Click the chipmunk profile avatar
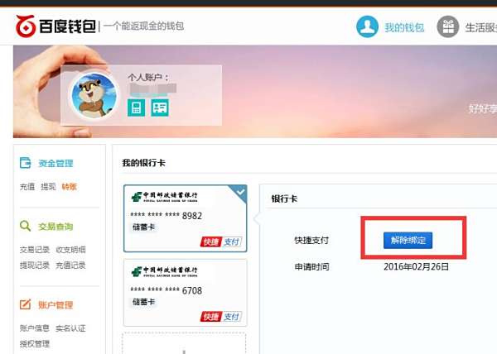This screenshot has height=354, width=497. (x=94, y=95)
